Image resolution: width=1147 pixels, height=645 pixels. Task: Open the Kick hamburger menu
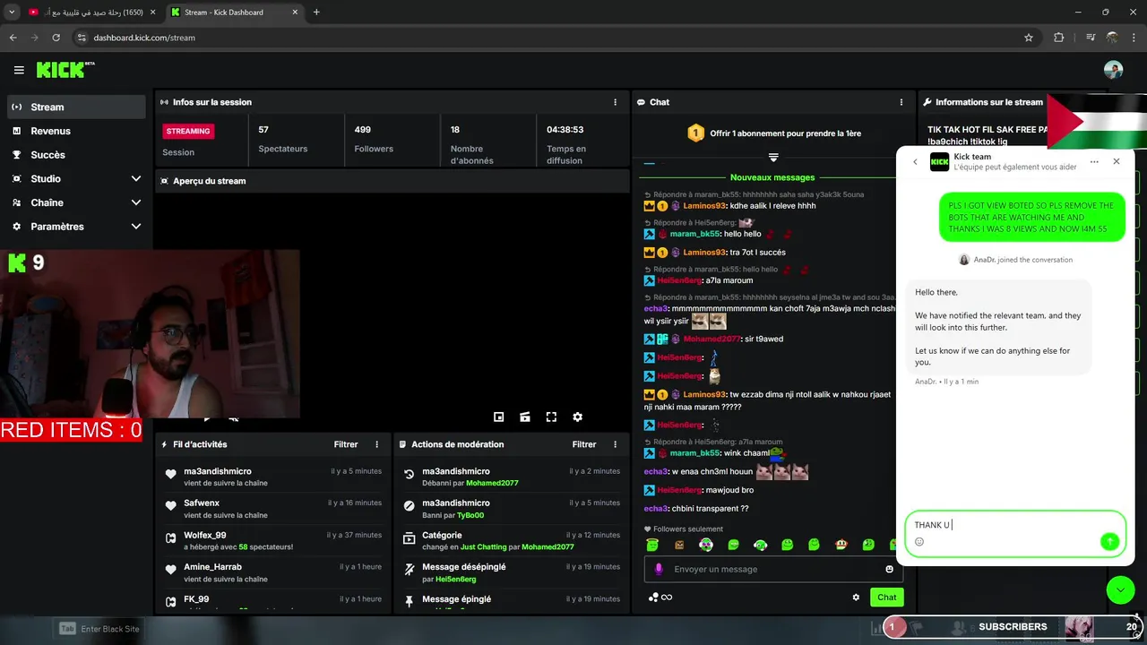[x=19, y=70]
